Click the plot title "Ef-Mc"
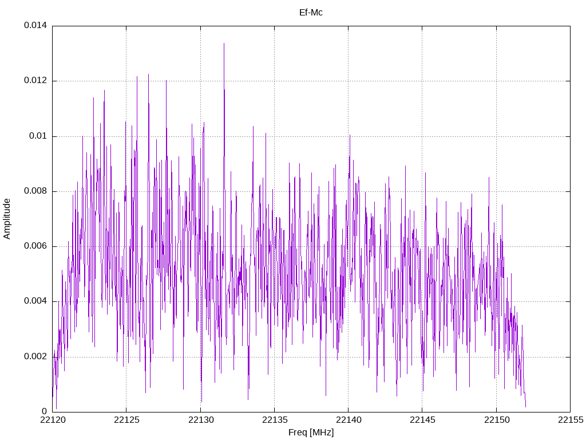The height and width of the screenshot is (440, 586). click(x=311, y=13)
